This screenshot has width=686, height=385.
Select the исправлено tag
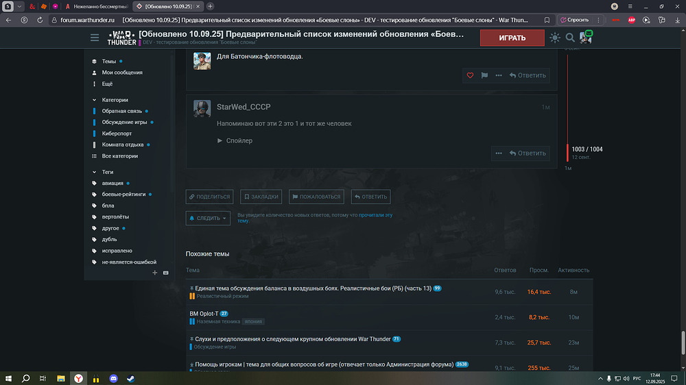pyautogui.click(x=117, y=251)
